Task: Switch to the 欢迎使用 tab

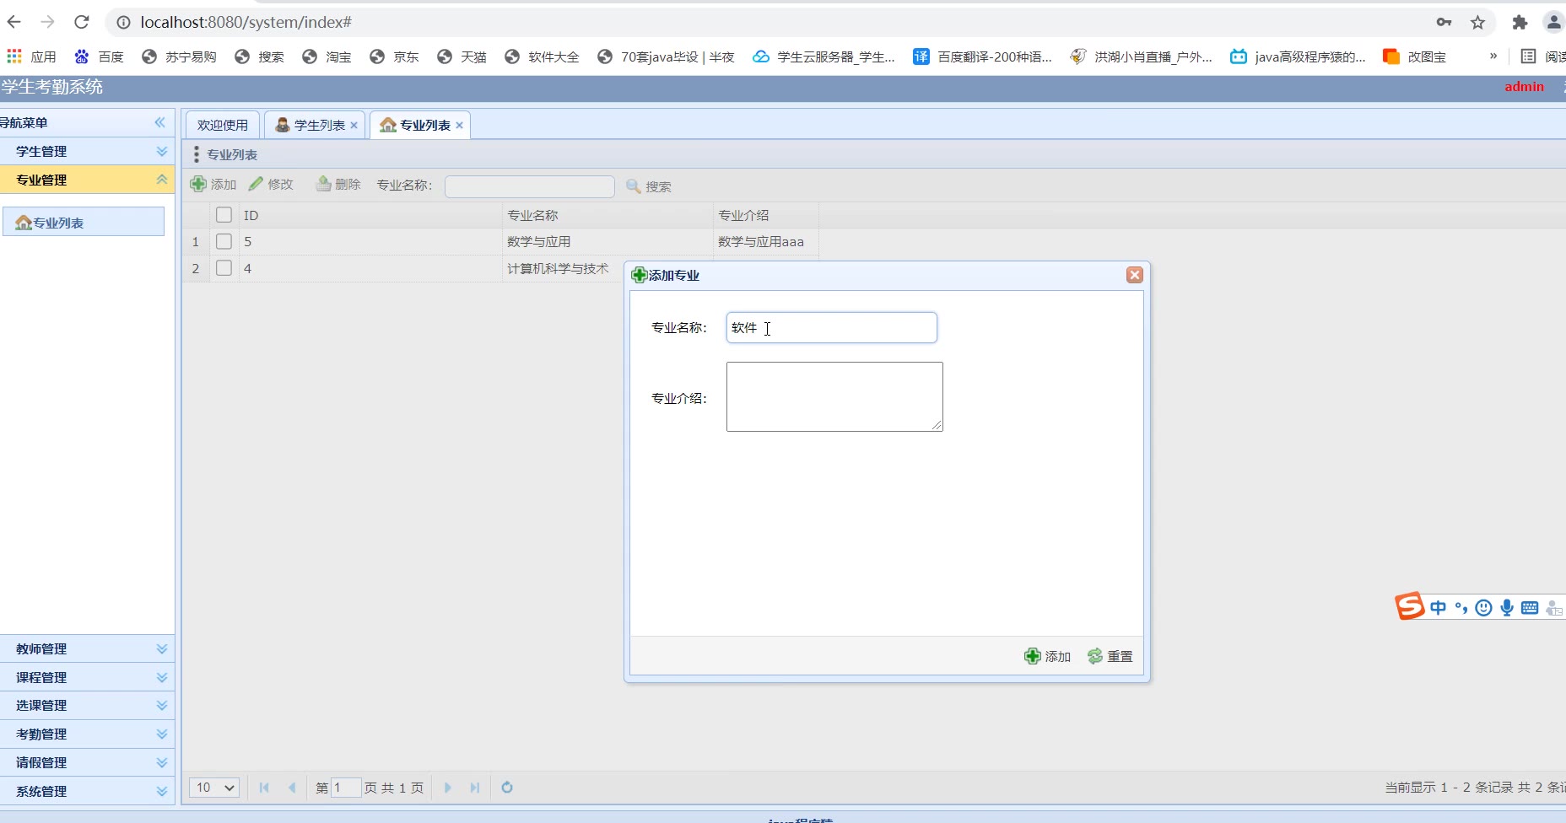Action: 223,126
